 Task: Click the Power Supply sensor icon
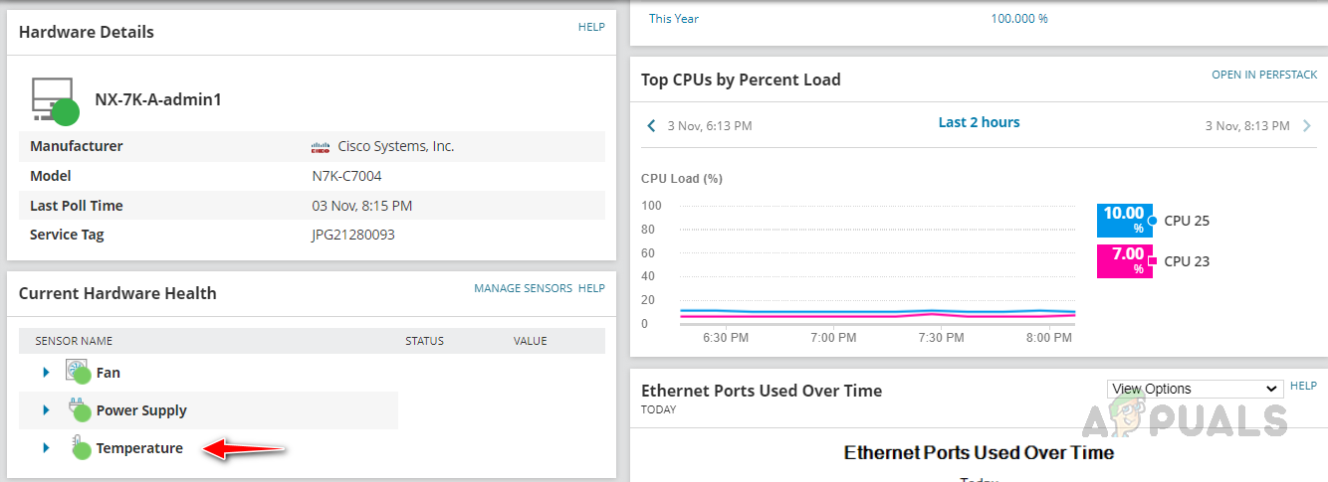(x=78, y=409)
